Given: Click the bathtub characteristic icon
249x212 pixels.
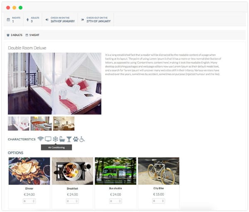Looking at the screenshot, I should 62,139.
